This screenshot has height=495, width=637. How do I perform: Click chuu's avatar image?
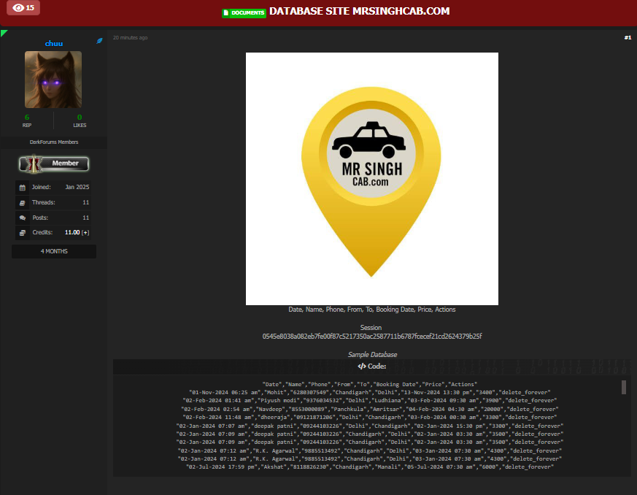[x=53, y=80]
